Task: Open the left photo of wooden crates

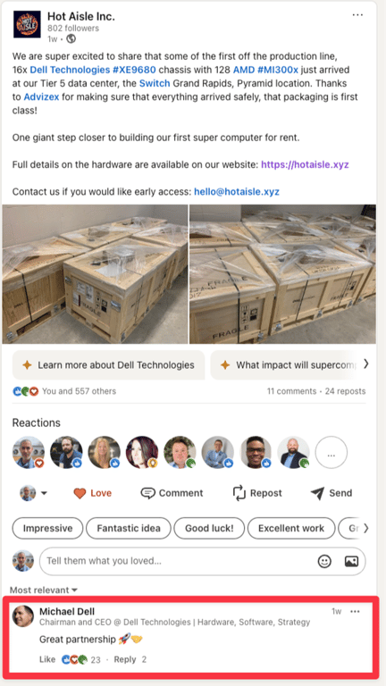Action: pos(95,274)
